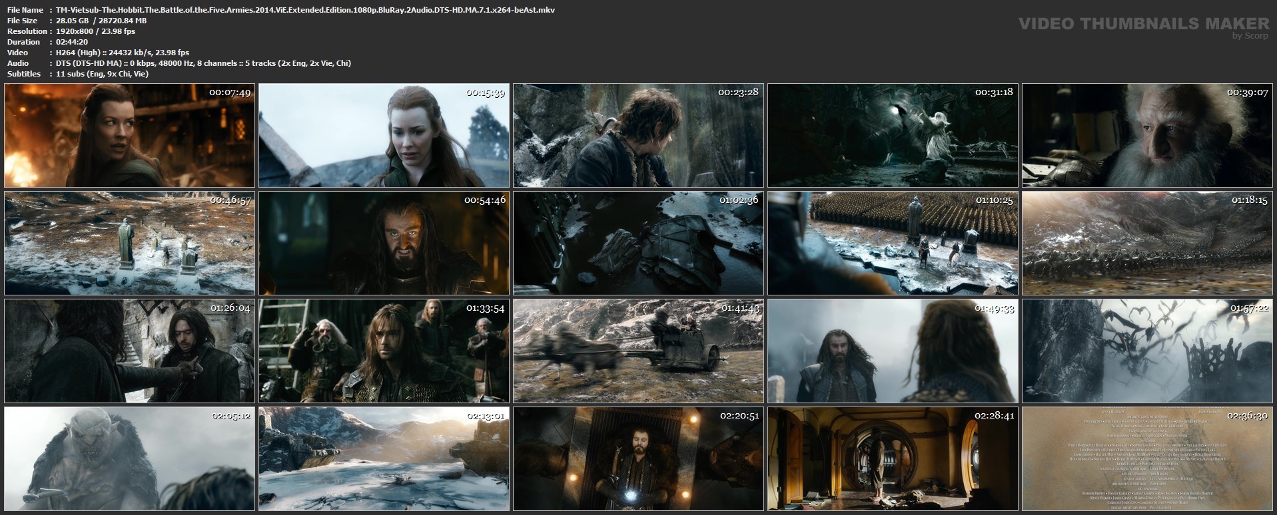Select the H264 (High) video info line

(123, 53)
